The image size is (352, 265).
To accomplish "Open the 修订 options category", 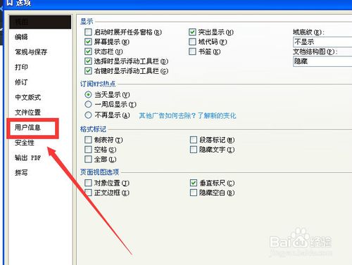I will pyautogui.click(x=21, y=82).
